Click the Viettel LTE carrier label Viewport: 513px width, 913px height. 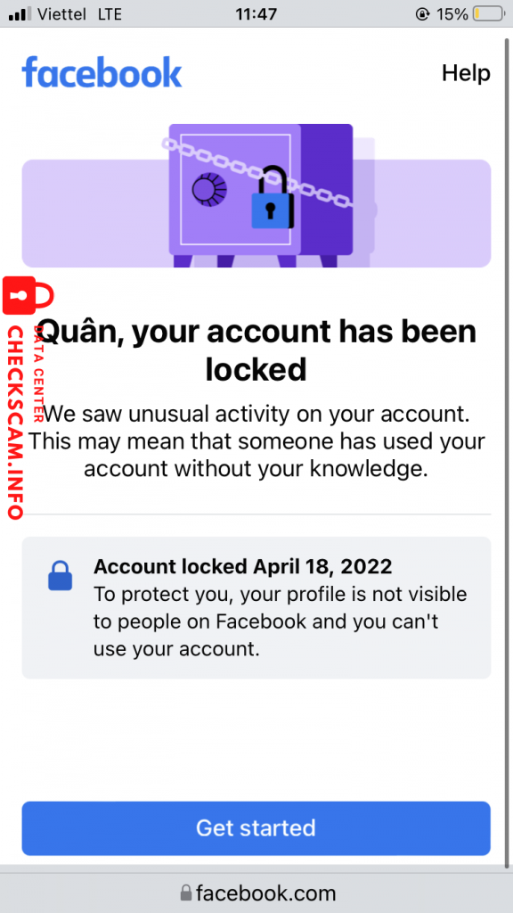(x=79, y=14)
